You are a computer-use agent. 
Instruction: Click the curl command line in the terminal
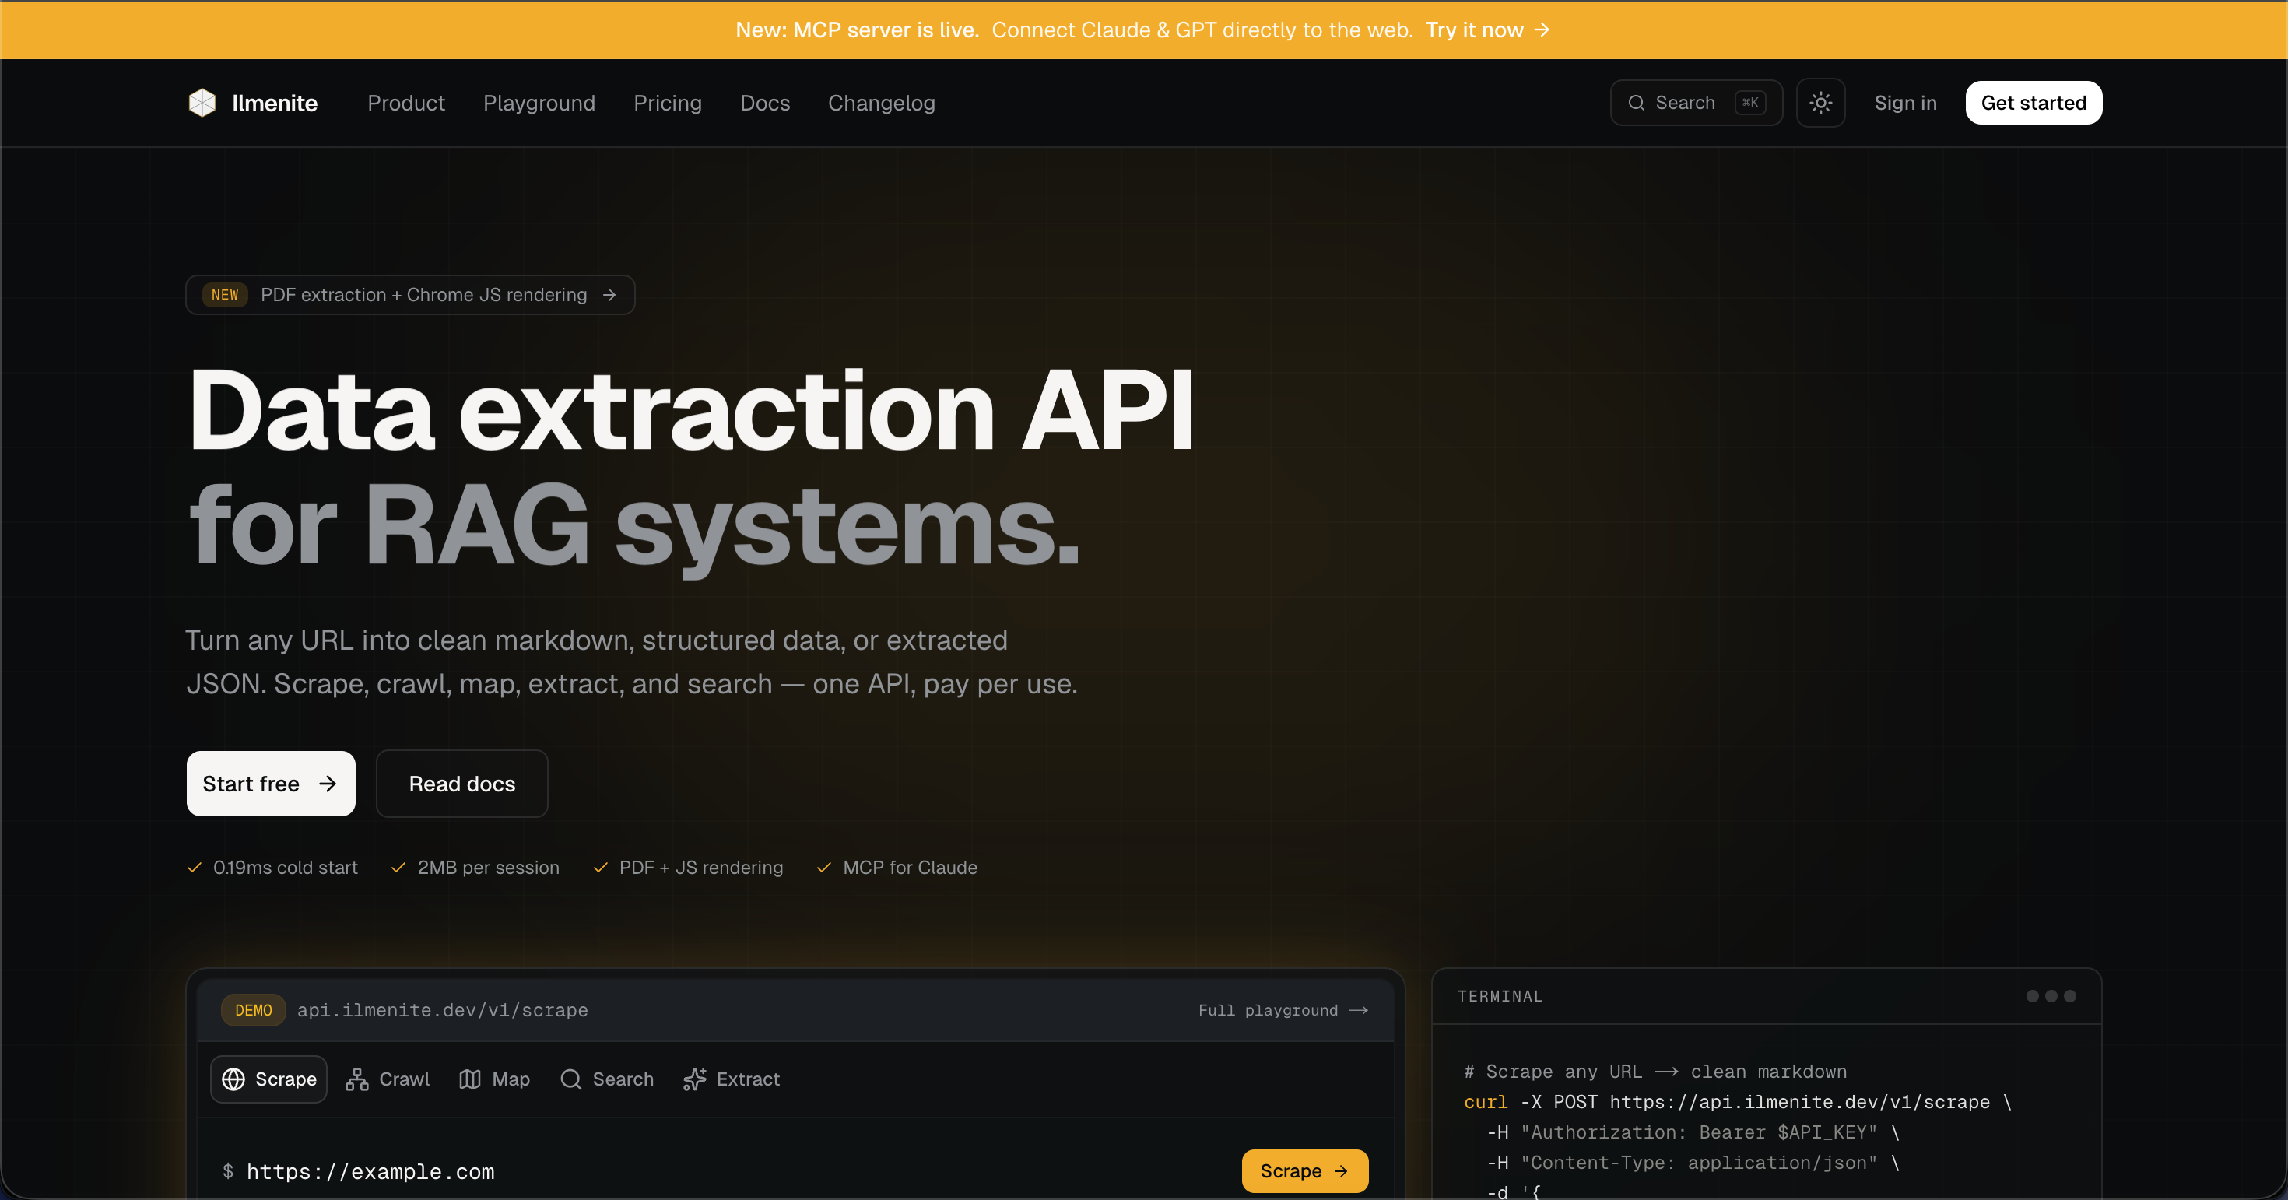[1737, 1101]
